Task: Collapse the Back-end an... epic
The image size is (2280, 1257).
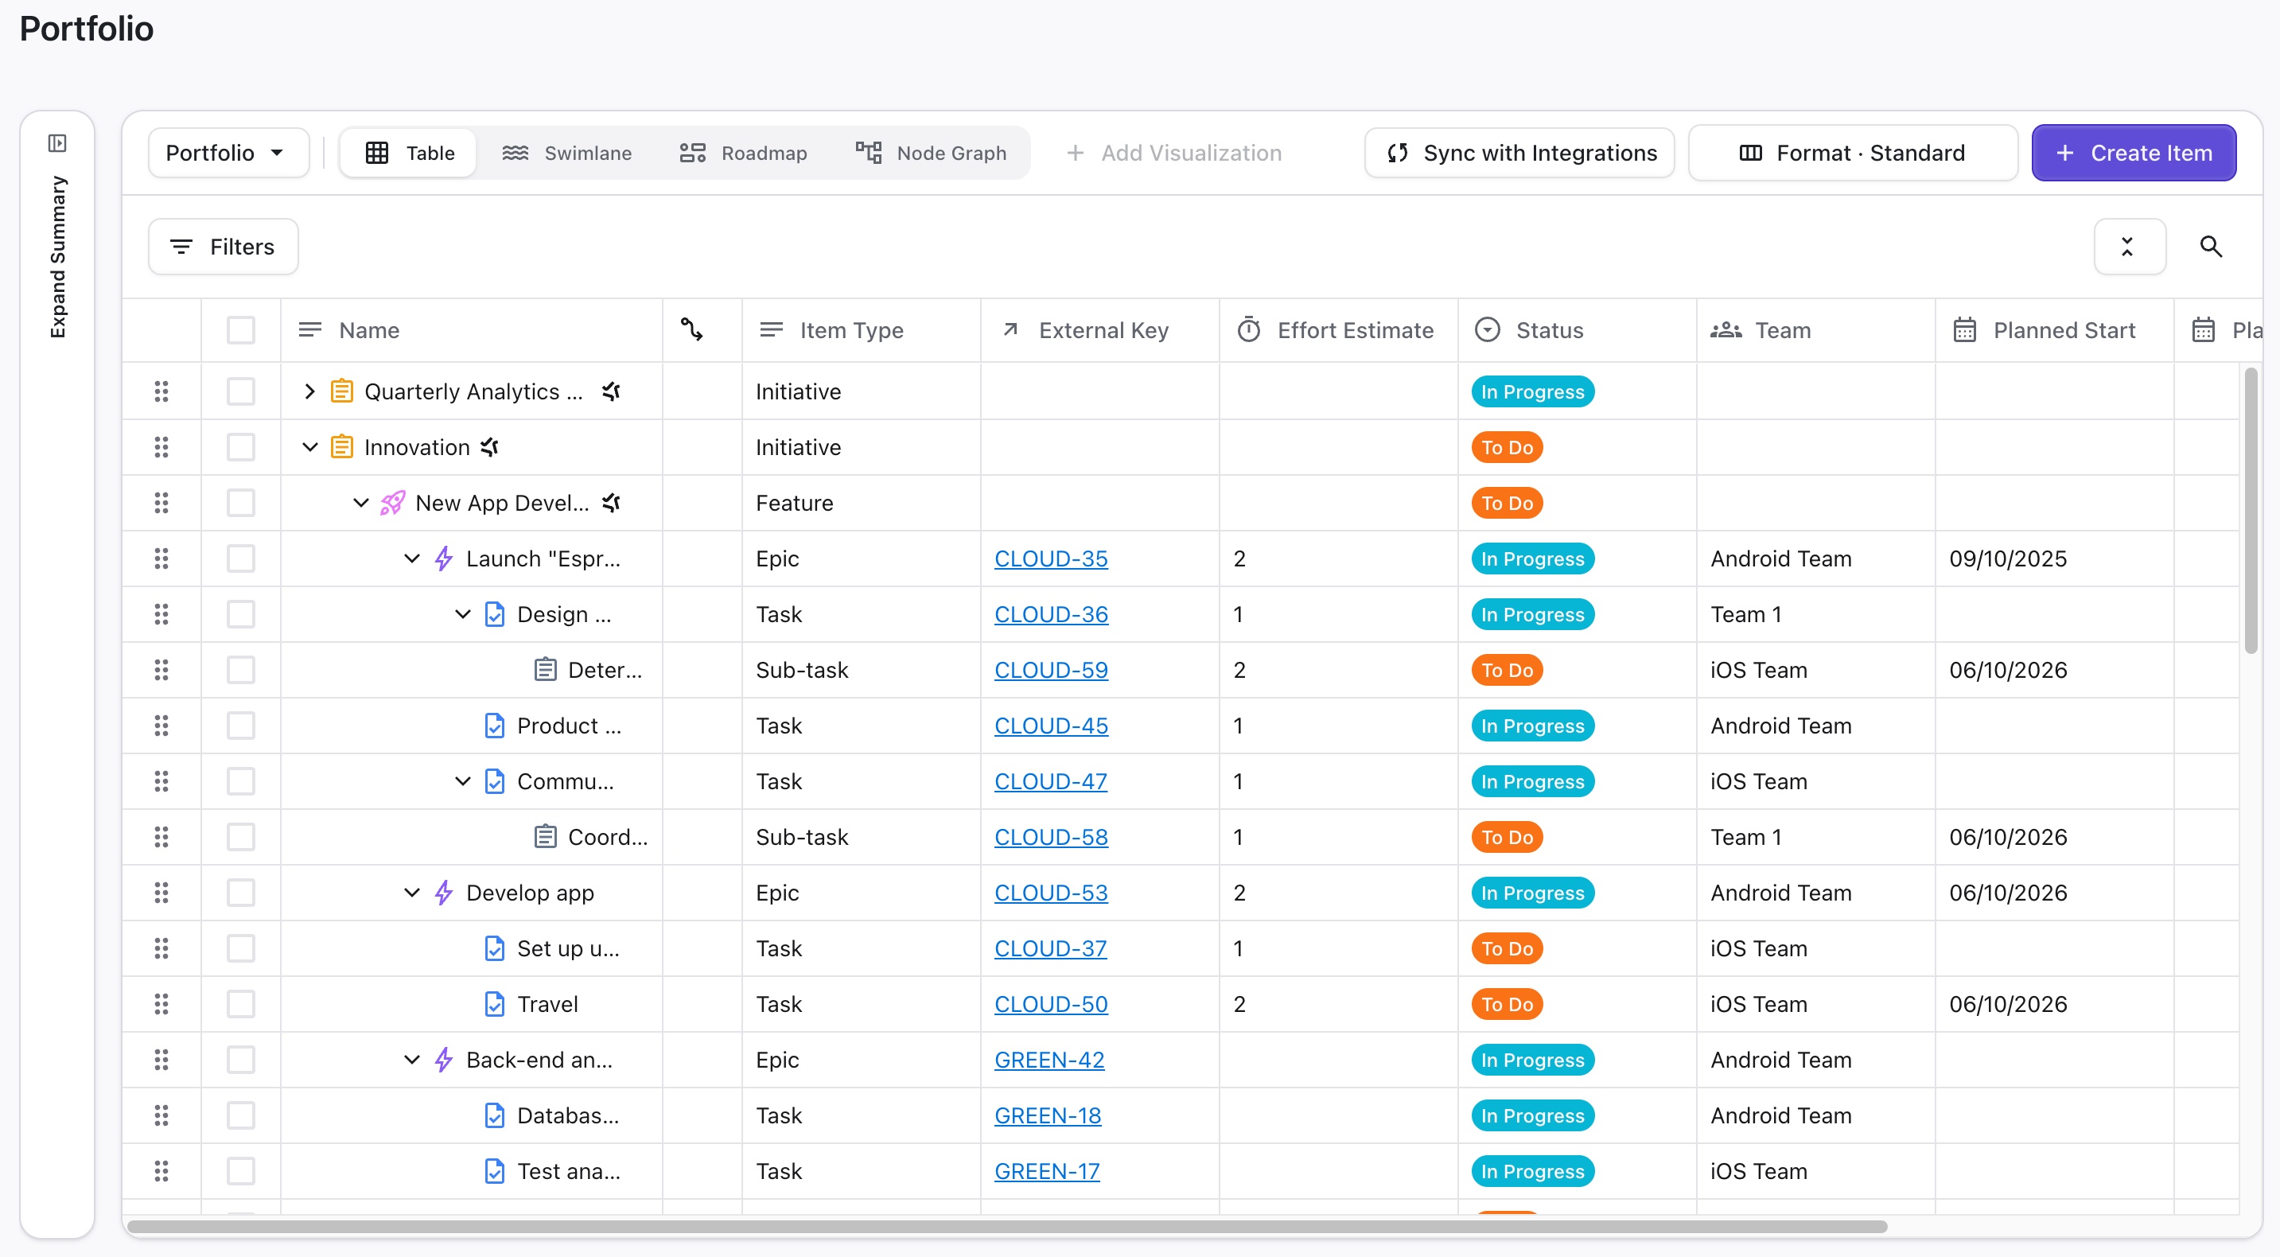Action: pos(411,1060)
